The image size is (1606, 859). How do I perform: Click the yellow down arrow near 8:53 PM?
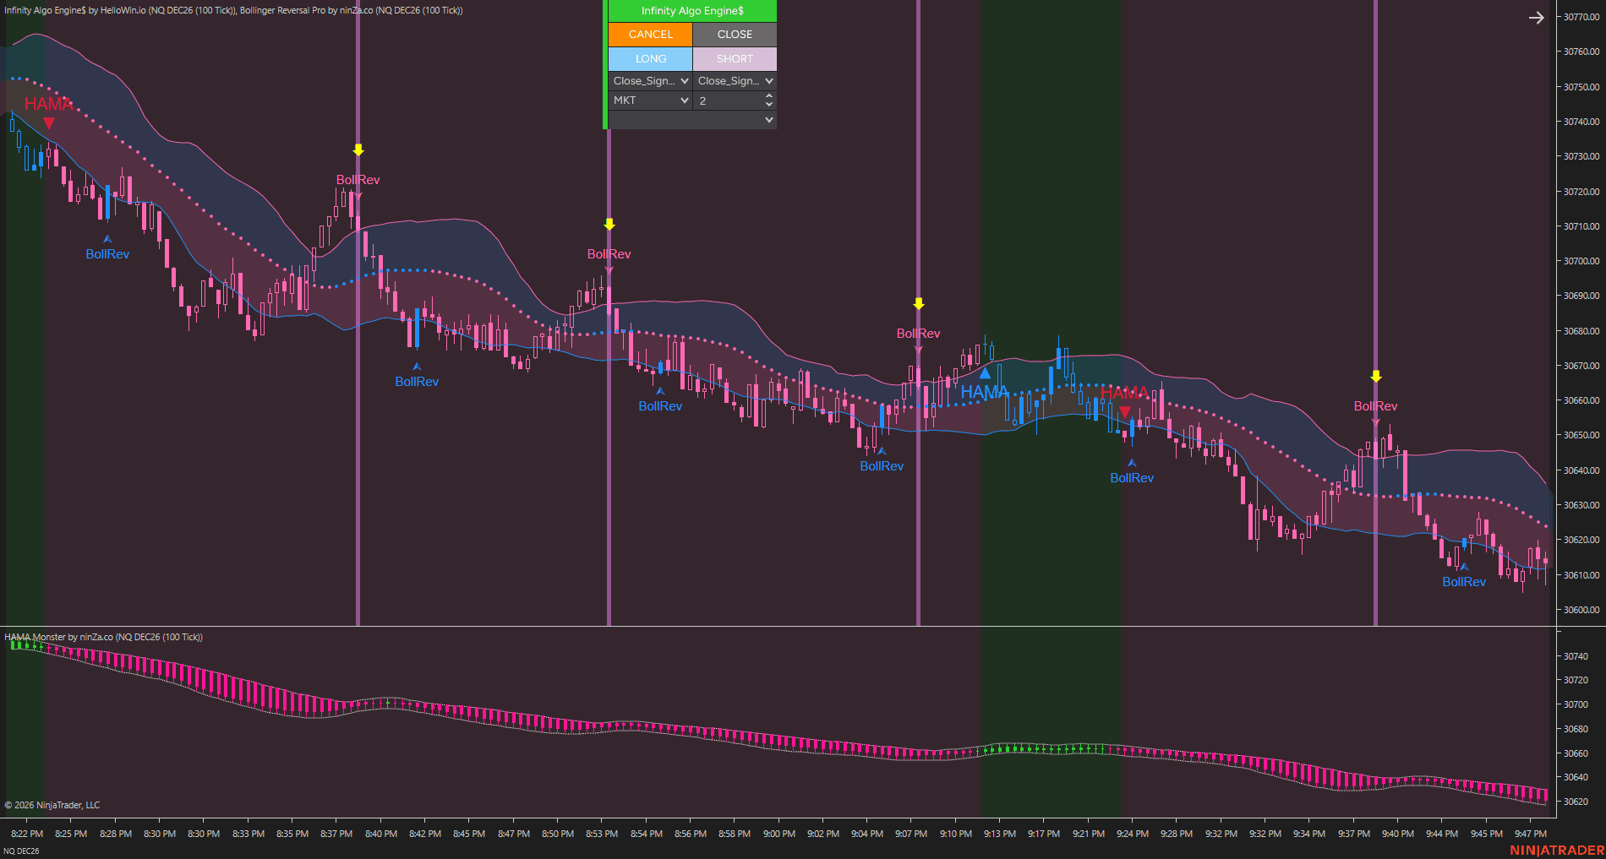click(609, 225)
